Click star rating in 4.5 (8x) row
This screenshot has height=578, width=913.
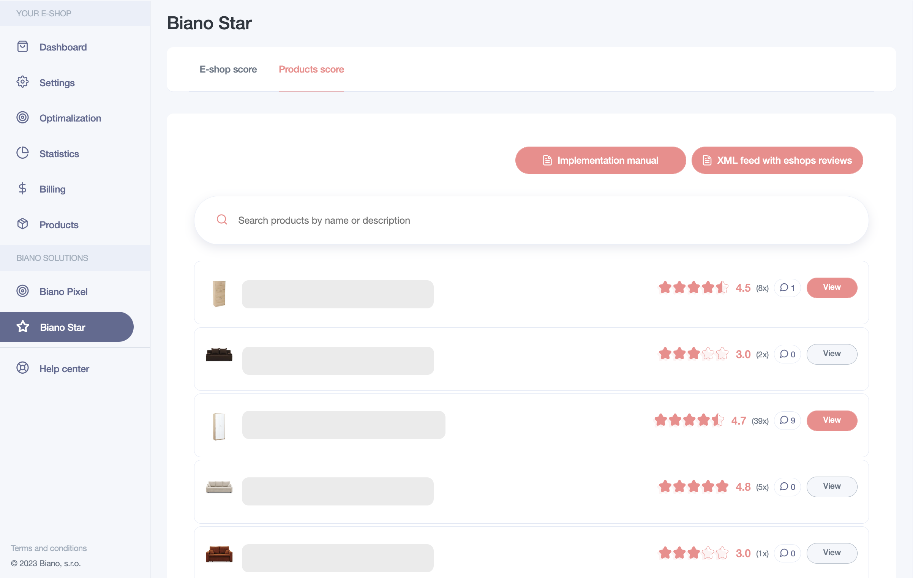click(x=693, y=287)
